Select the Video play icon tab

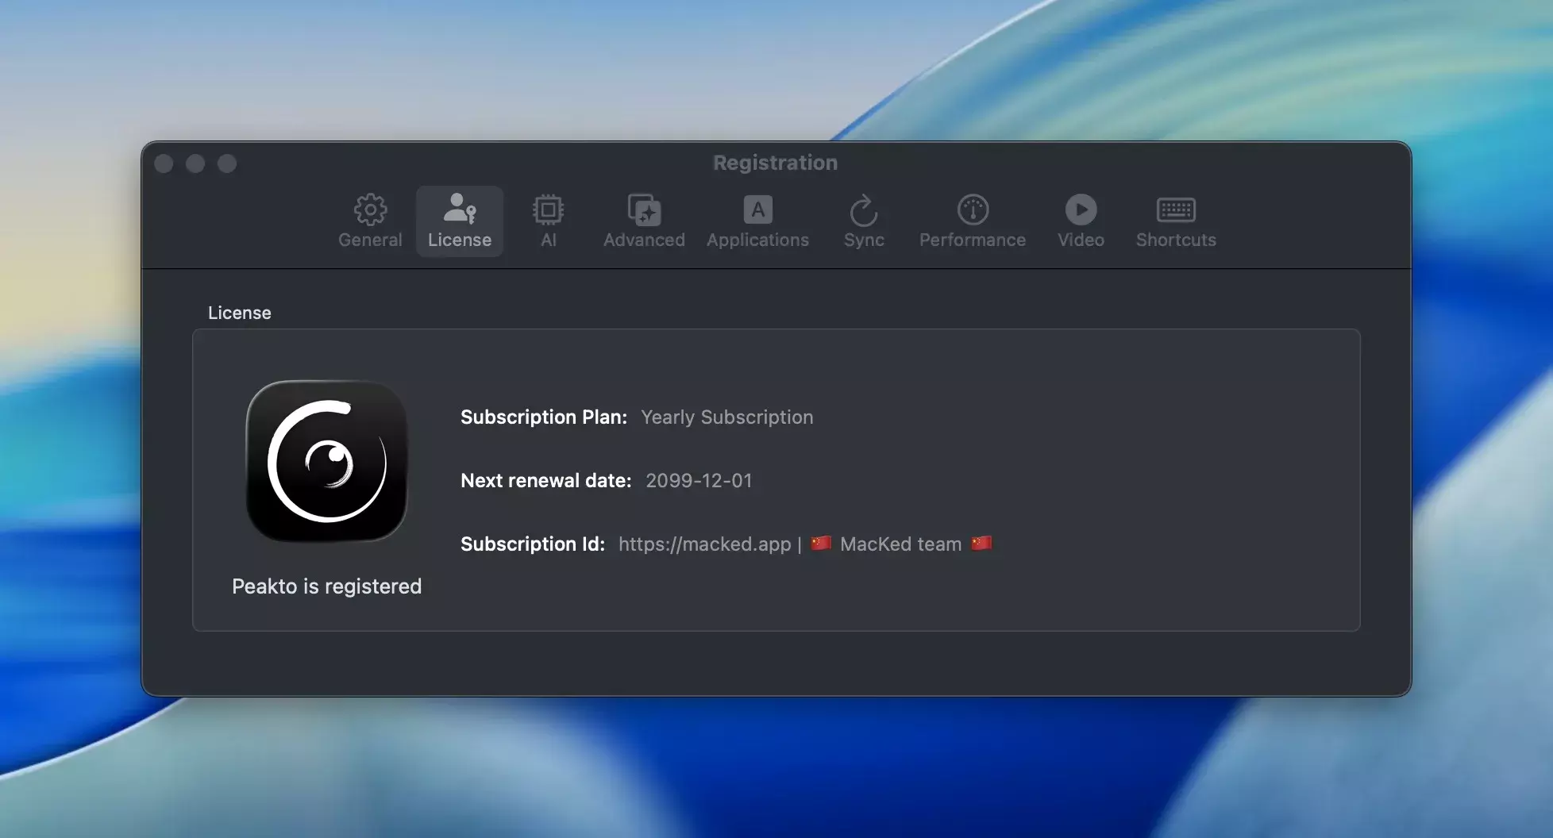(1081, 211)
